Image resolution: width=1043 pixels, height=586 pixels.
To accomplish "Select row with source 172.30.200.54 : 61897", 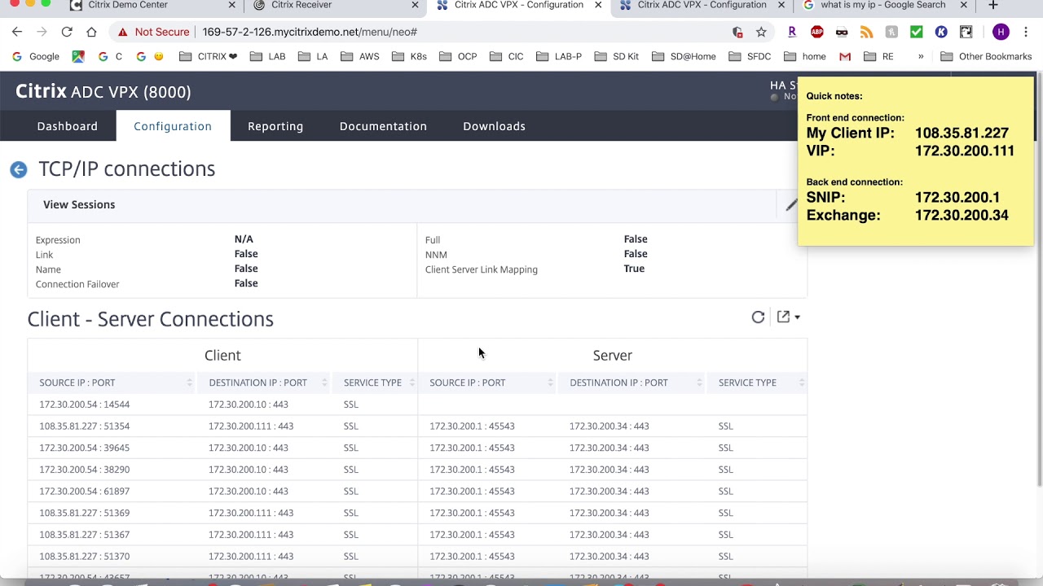I will click(x=417, y=492).
